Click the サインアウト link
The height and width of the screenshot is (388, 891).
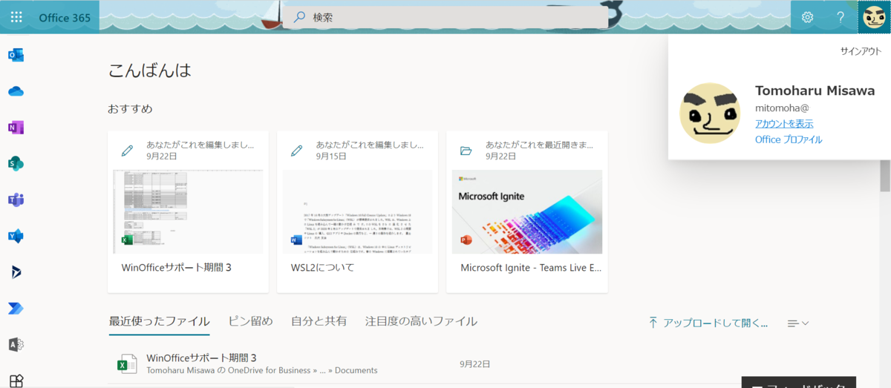(861, 51)
